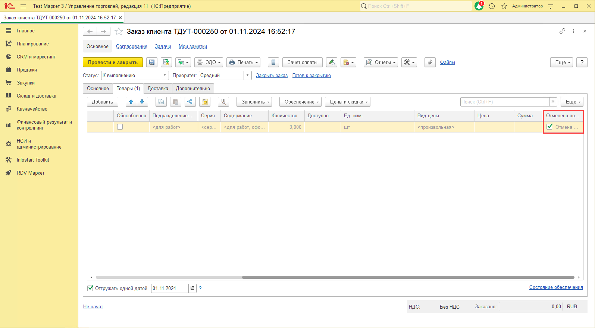Move the row down with the arrow

142,102
